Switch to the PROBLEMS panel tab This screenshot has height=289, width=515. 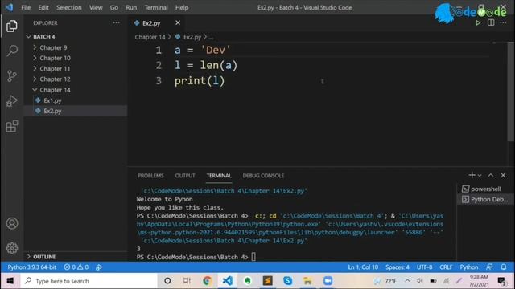[150, 176]
